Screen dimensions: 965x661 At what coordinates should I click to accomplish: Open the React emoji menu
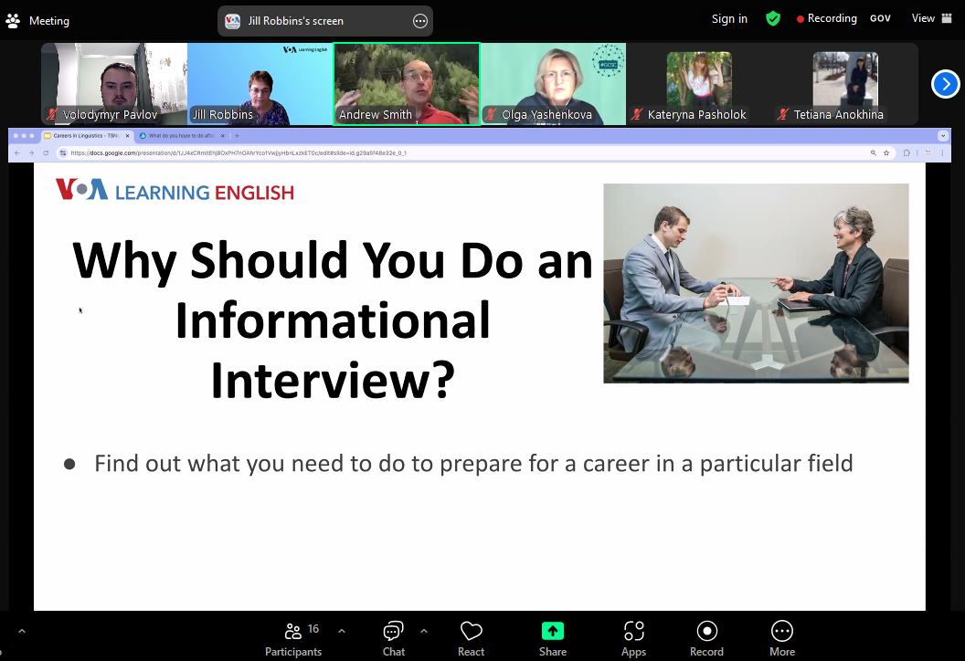click(x=471, y=638)
